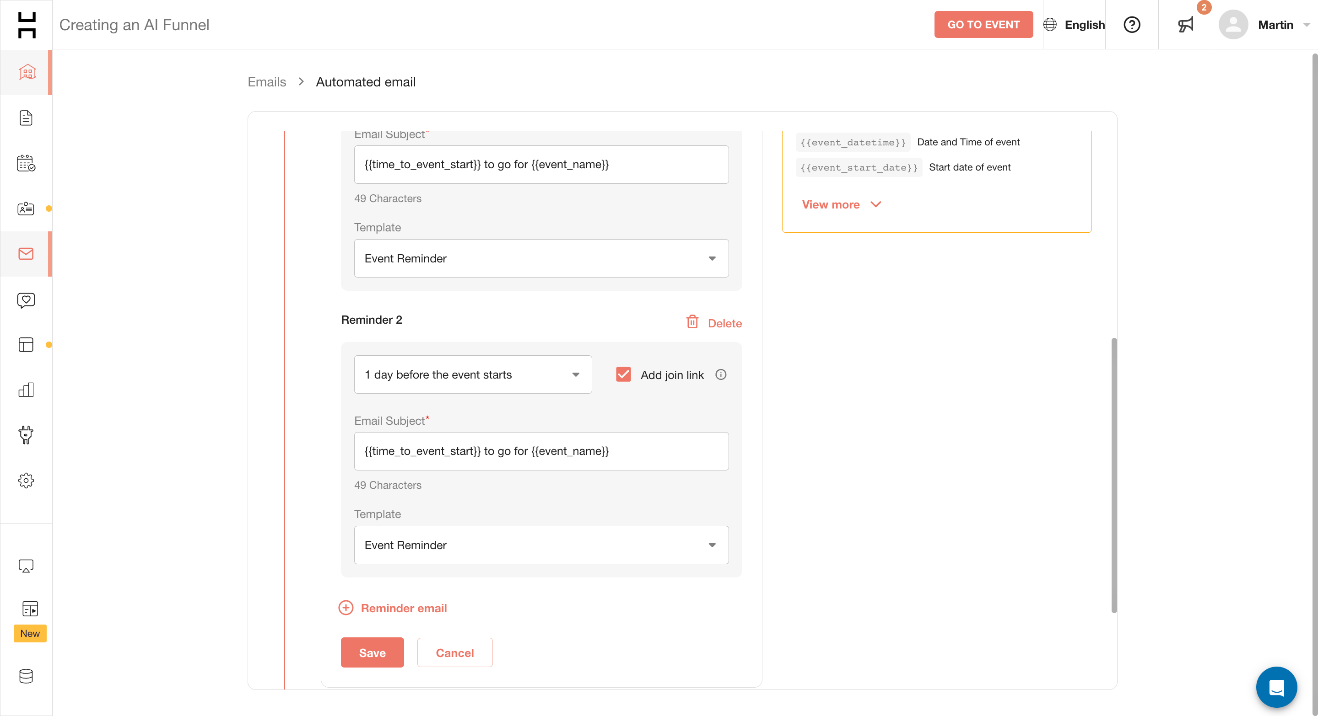The width and height of the screenshot is (1318, 716).
Task: Click the Creating an AI Funnel title
Action: click(134, 25)
